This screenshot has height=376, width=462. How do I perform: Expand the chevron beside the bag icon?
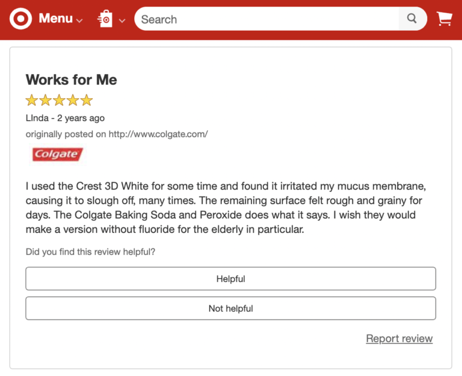pyautogui.click(x=122, y=20)
